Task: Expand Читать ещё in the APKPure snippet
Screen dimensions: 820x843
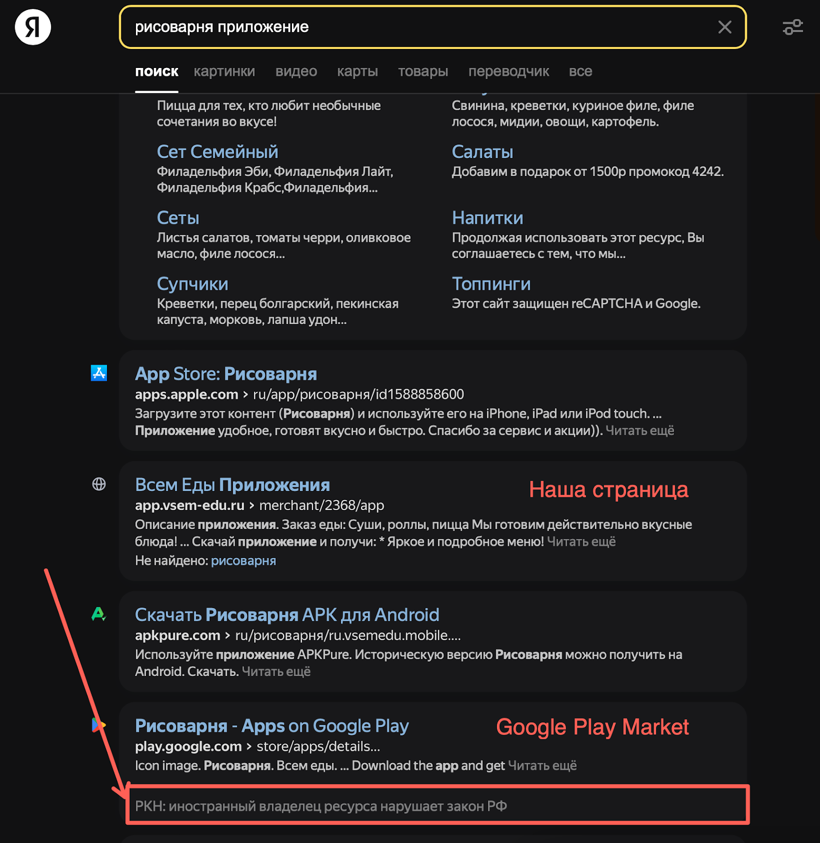Action: click(276, 671)
